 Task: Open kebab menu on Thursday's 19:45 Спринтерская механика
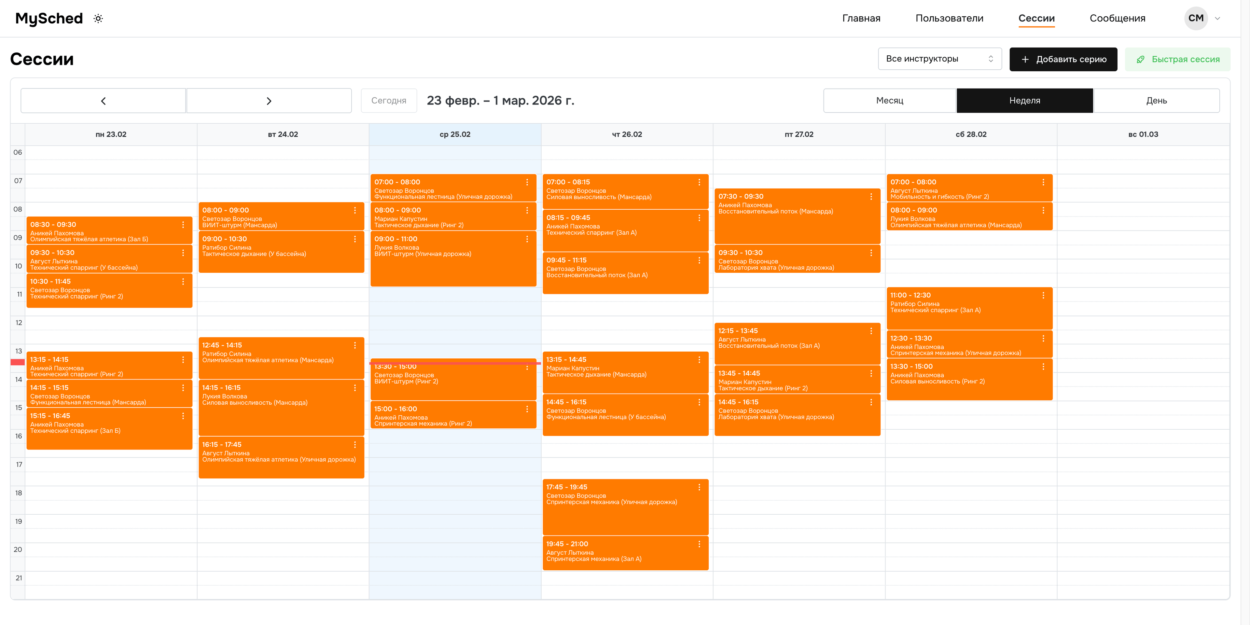tap(699, 544)
